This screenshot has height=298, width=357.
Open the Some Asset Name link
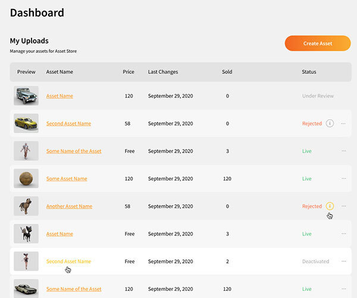(67, 179)
